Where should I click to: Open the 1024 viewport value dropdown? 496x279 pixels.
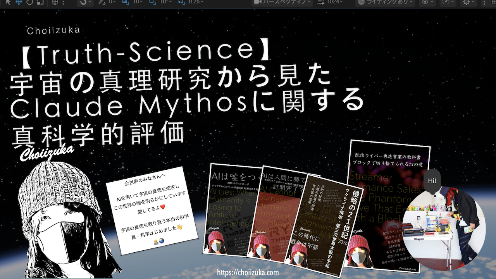tap(331, 2)
